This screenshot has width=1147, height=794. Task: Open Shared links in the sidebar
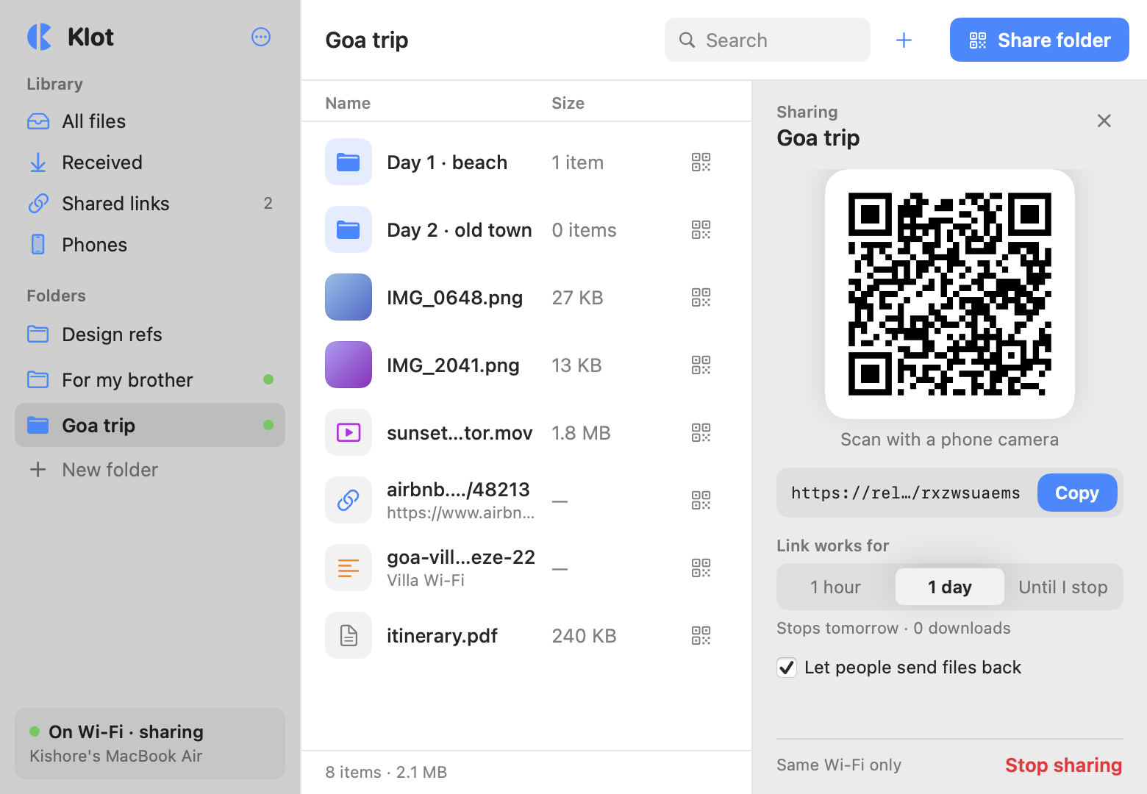coord(150,204)
